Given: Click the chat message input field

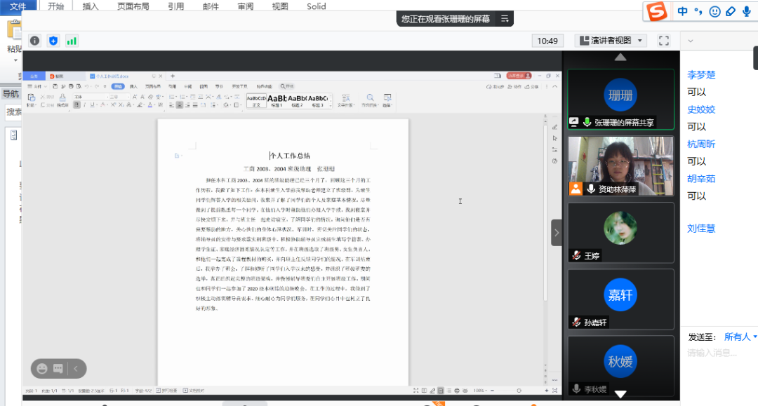Looking at the screenshot, I should coord(719,353).
